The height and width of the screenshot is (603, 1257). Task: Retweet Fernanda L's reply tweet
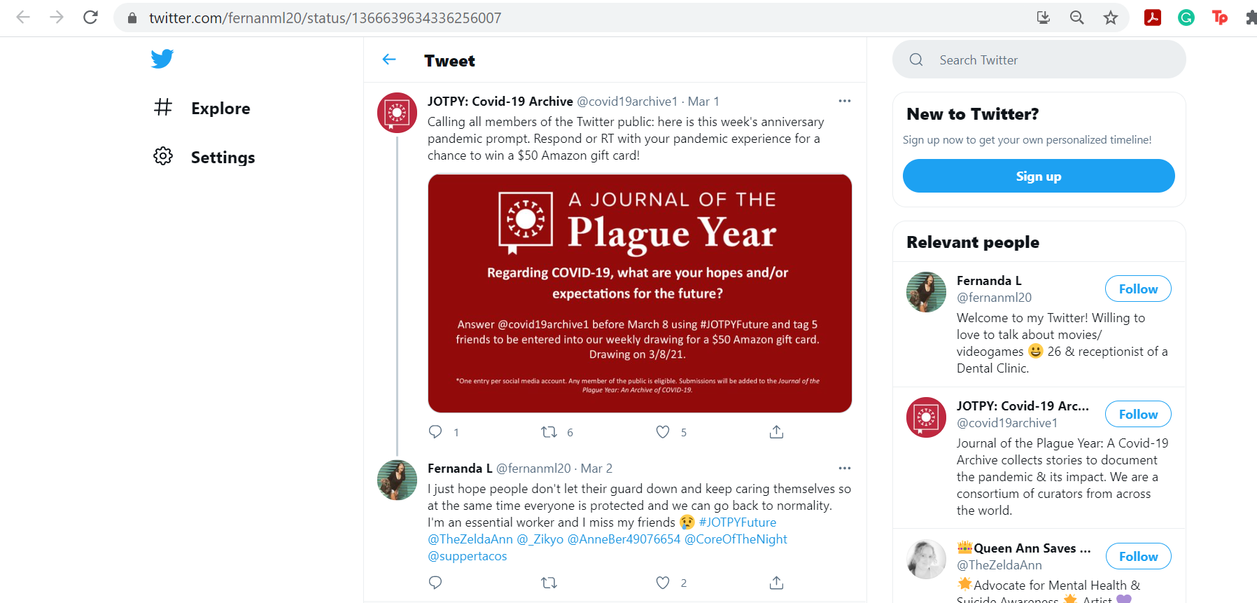(549, 583)
